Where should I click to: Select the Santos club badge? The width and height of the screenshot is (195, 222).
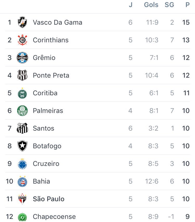(22, 128)
